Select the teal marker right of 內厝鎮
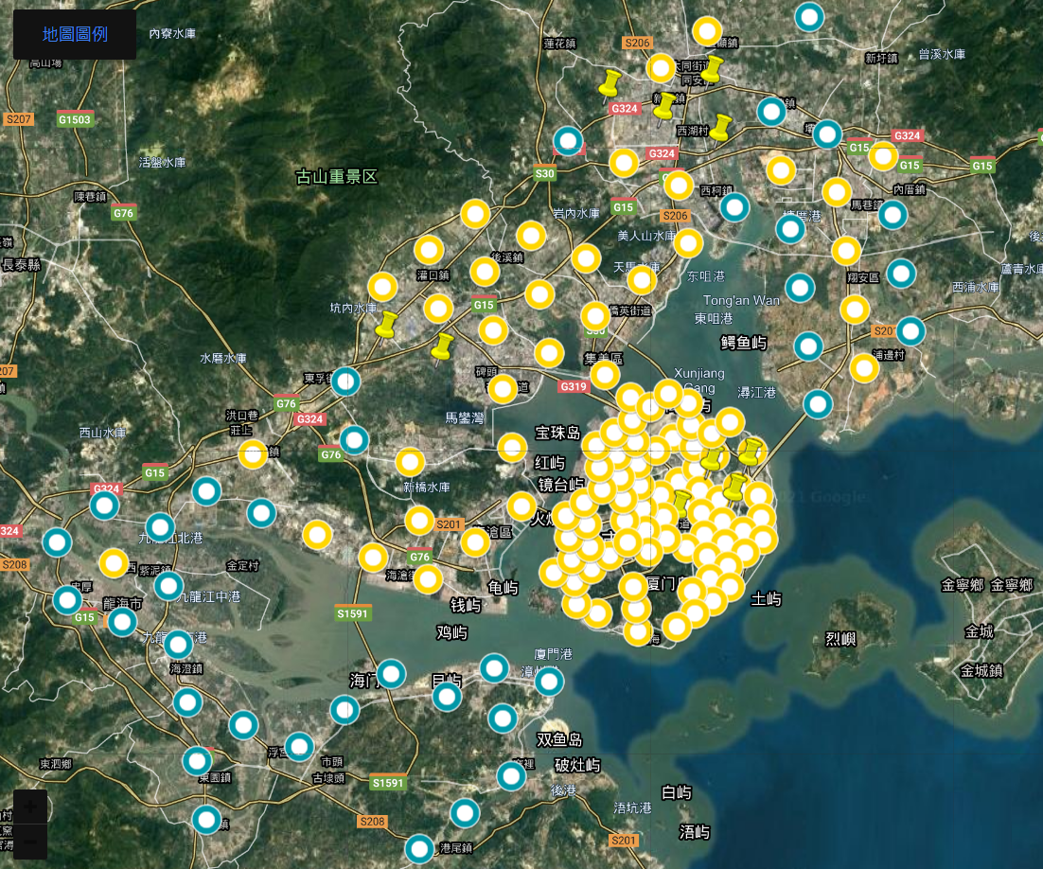This screenshot has height=869, width=1043. (893, 215)
